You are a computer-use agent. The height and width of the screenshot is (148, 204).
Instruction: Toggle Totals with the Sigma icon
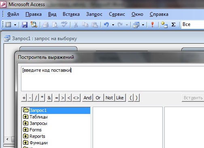(x=173, y=25)
